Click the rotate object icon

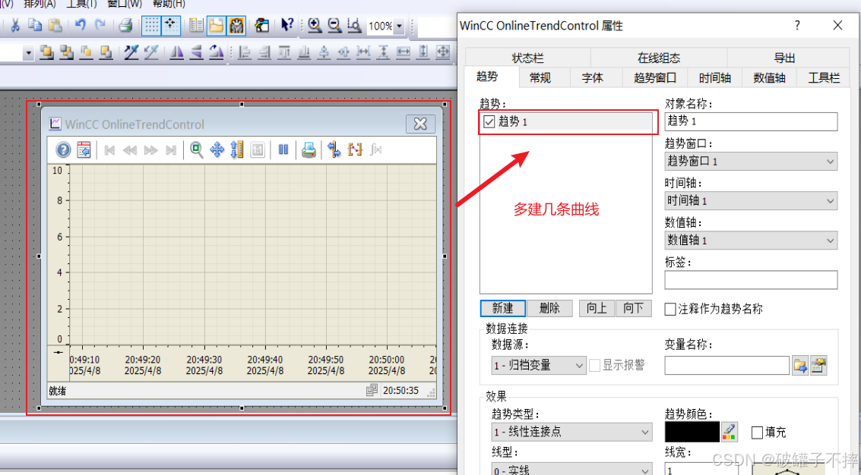point(217,52)
